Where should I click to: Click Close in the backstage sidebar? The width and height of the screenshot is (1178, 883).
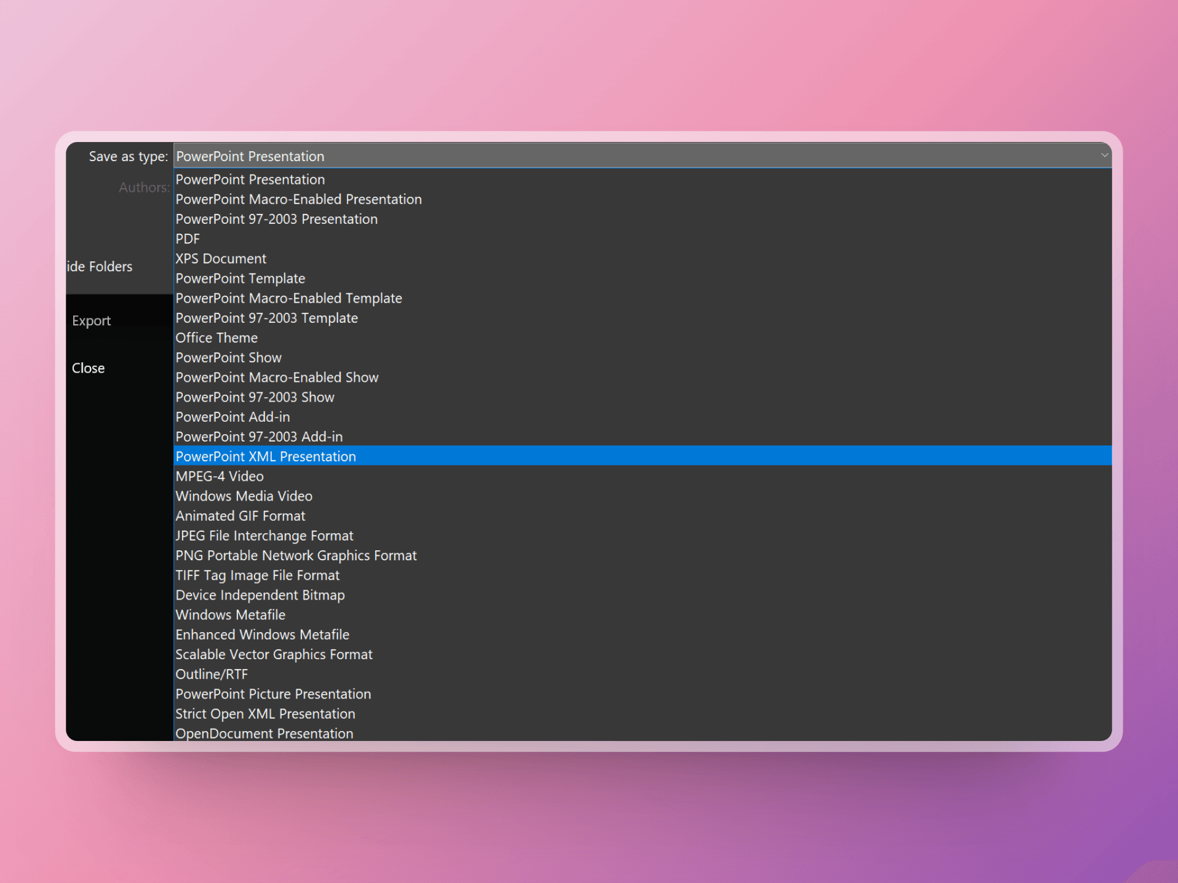tap(88, 368)
